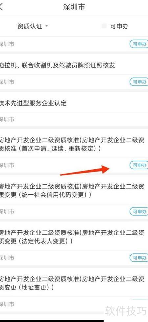Tap 可申办 badge for 法定代表人变更
This screenshot has width=148, height=322.
tap(139, 258)
